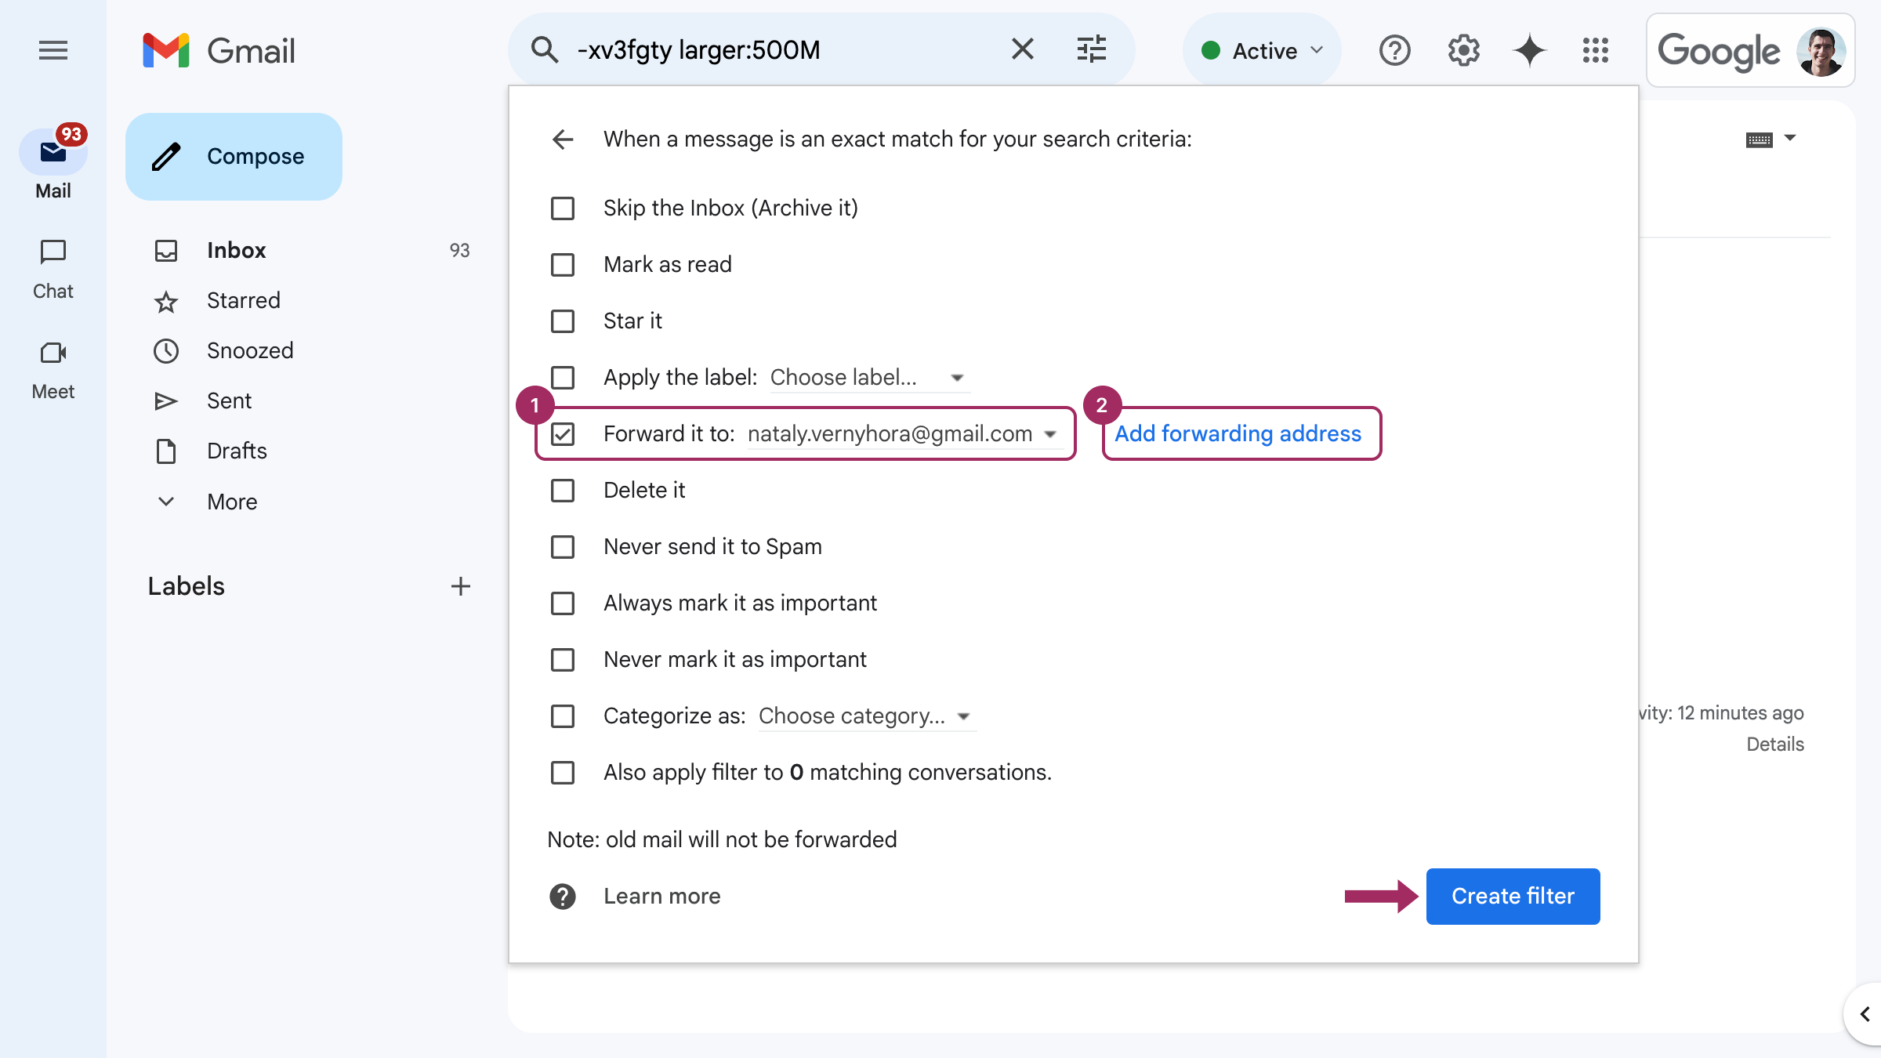Toggle the Forward it to checkbox
Viewport: 1881px width, 1058px height.
(562, 433)
